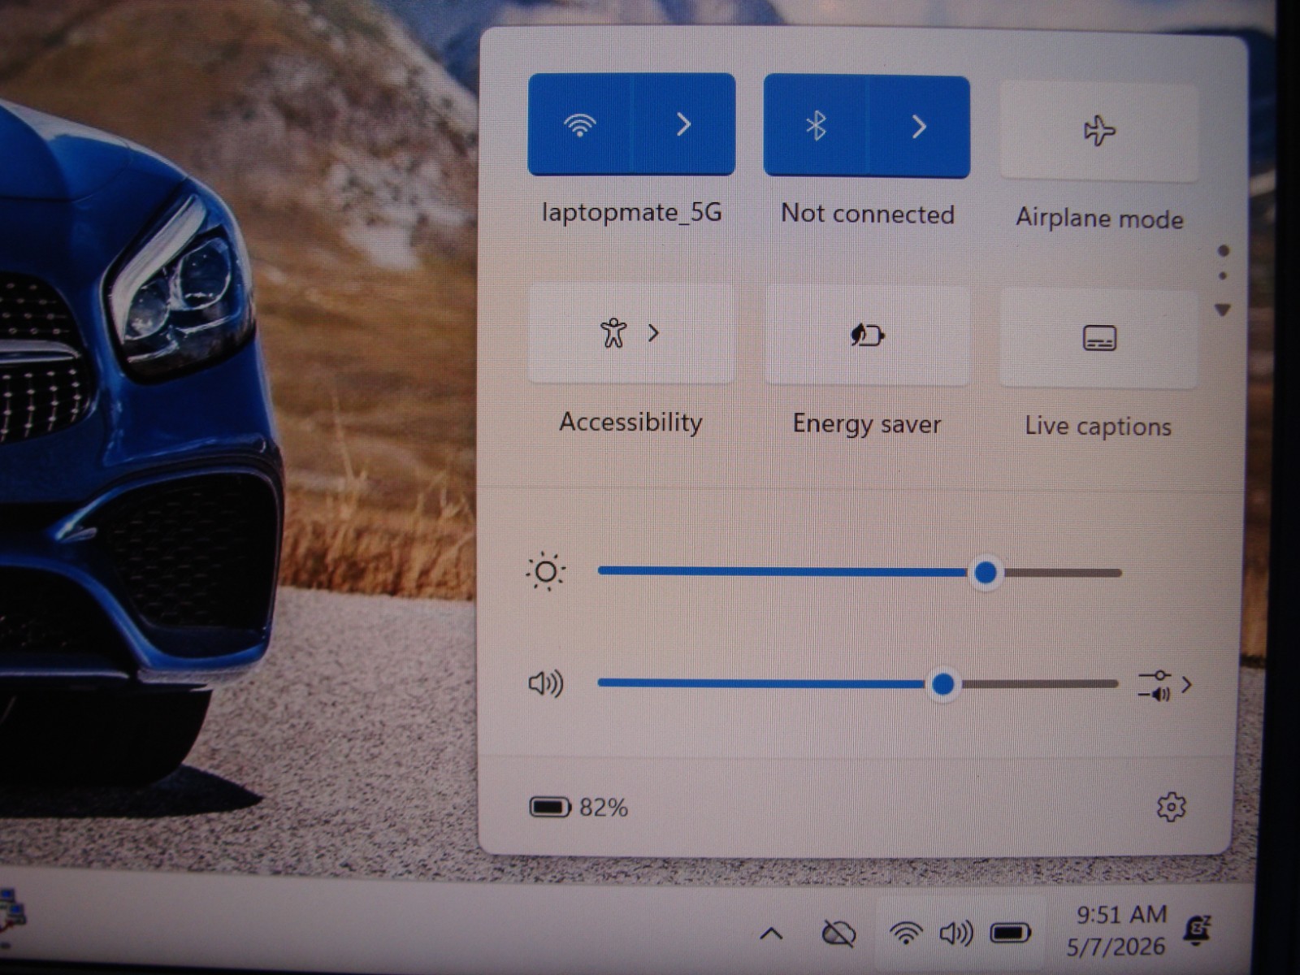This screenshot has height=975, width=1300.
Task: Open the Accessibility quick settings
Action: point(630,333)
